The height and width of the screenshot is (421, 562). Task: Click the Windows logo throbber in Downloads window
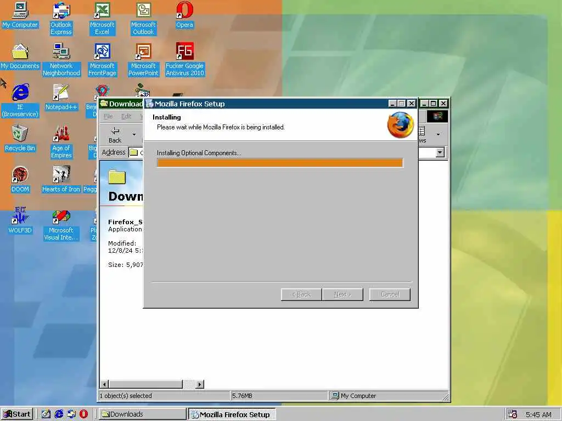click(437, 116)
